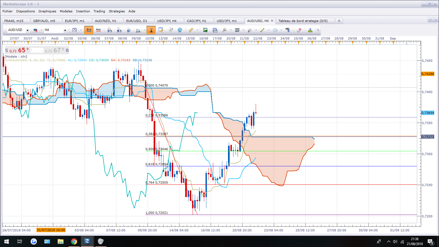This screenshot has width=439, height=247.
Task: Toggle Ask price display button
Action: click(x=99, y=30)
